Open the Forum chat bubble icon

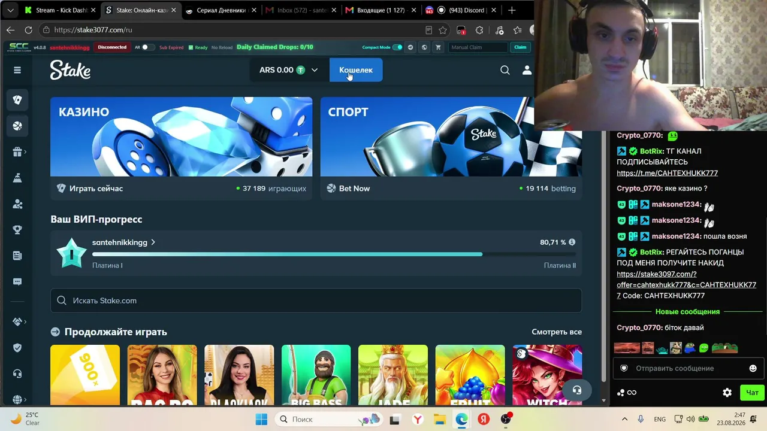[x=17, y=281]
